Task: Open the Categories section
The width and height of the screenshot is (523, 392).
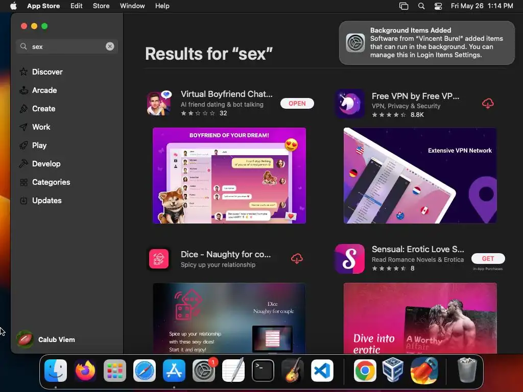Action: click(51, 182)
